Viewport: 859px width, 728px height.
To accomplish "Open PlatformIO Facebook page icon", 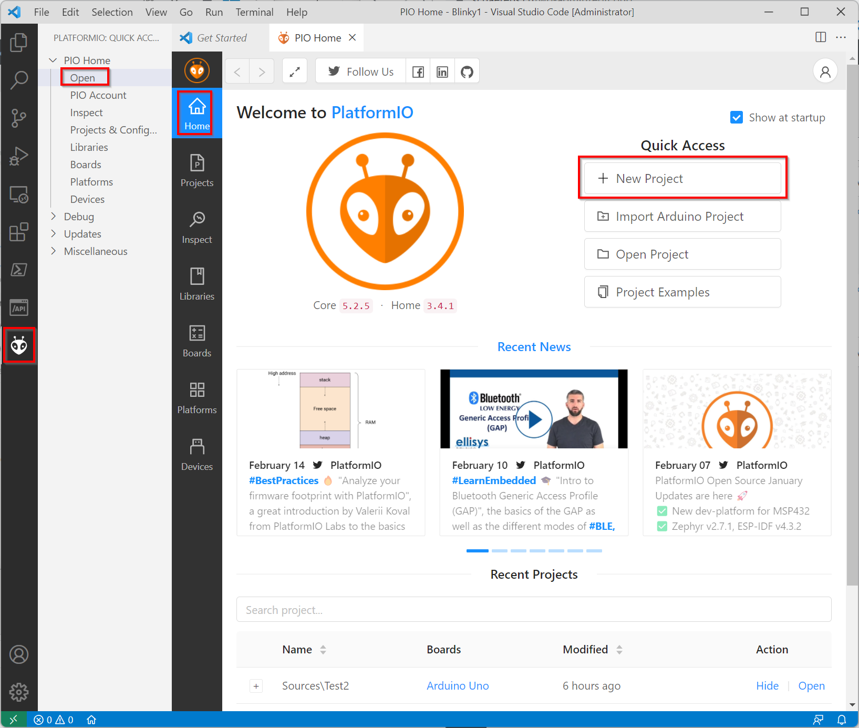I will click(x=418, y=71).
